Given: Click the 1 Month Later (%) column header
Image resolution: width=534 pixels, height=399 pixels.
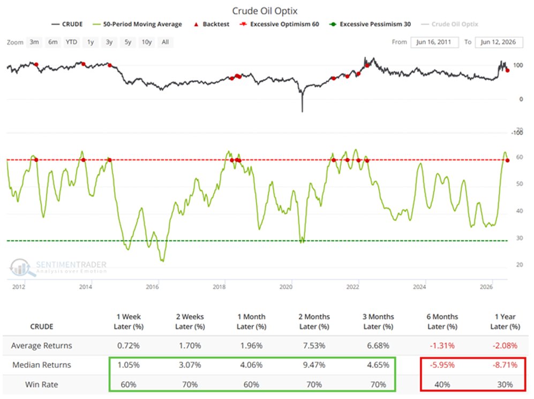Looking at the screenshot, I should [x=251, y=321].
